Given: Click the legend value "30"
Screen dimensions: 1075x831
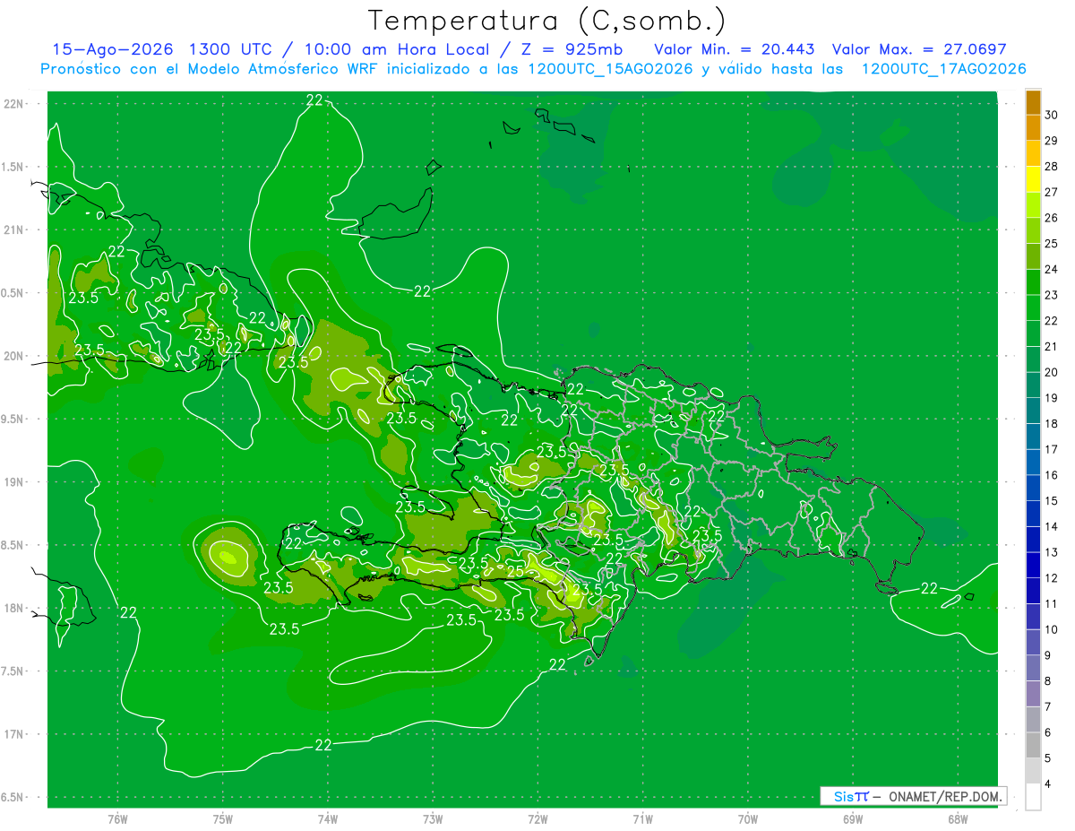Looking at the screenshot, I should [1052, 115].
